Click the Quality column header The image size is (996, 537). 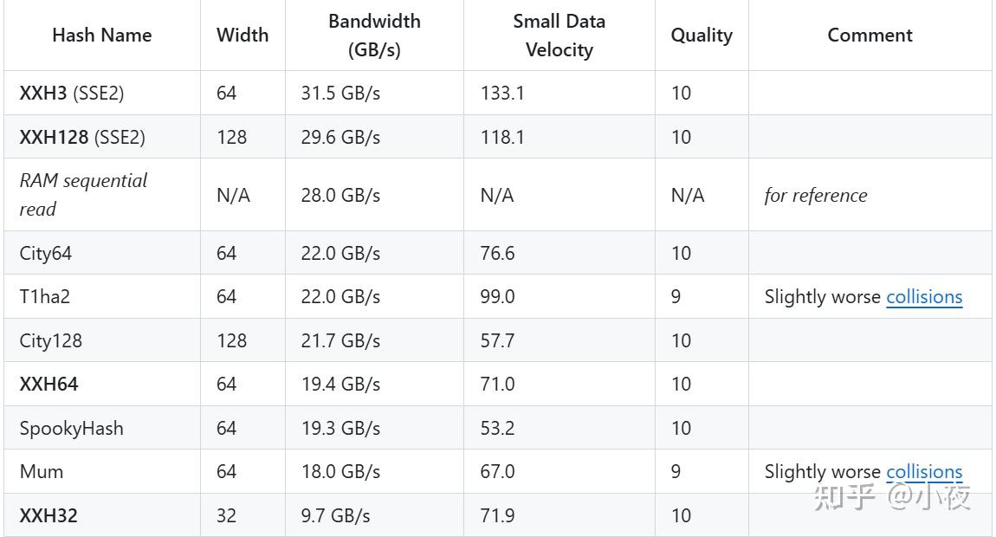tap(701, 36)
